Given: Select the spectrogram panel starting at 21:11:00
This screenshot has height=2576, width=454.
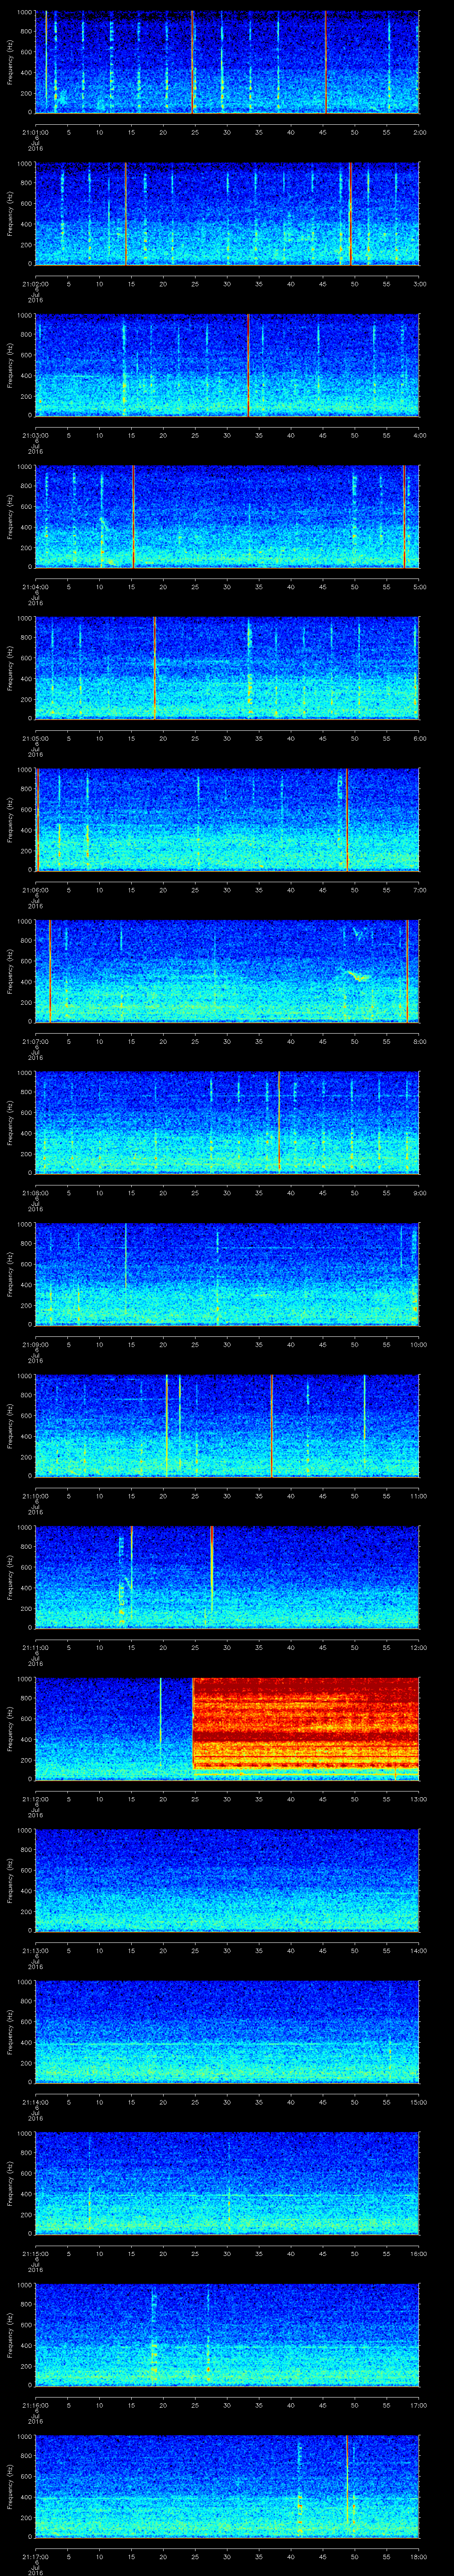Looking at the screenshot, I should pyautogui.click(x=227, y=1577).
